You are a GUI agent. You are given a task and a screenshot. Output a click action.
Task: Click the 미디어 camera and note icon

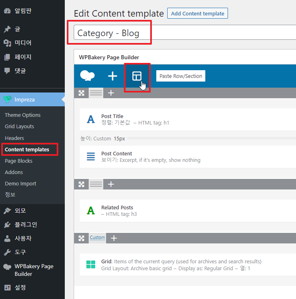click(7, 43)
